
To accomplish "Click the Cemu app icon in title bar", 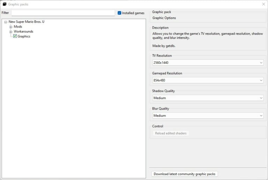I will (5, 4).
